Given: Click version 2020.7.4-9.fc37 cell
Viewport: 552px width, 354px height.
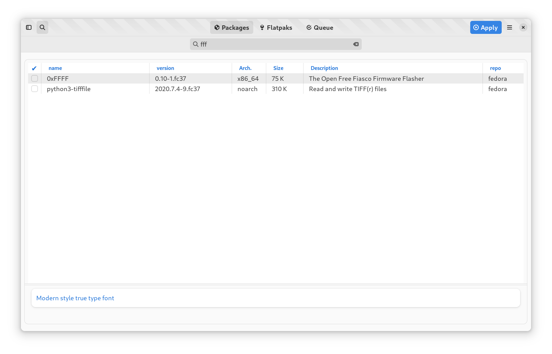Looking at the screenshot, I should (x=178, y=89).
